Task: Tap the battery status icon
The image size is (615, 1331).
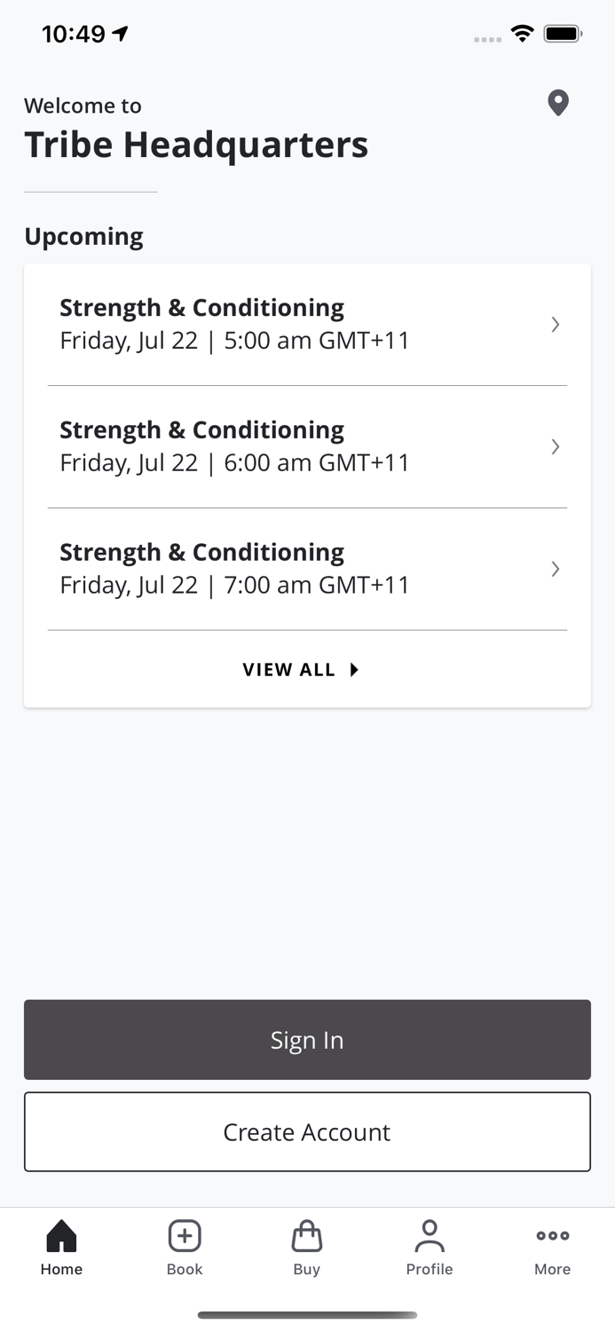Action: click(563, 34)
